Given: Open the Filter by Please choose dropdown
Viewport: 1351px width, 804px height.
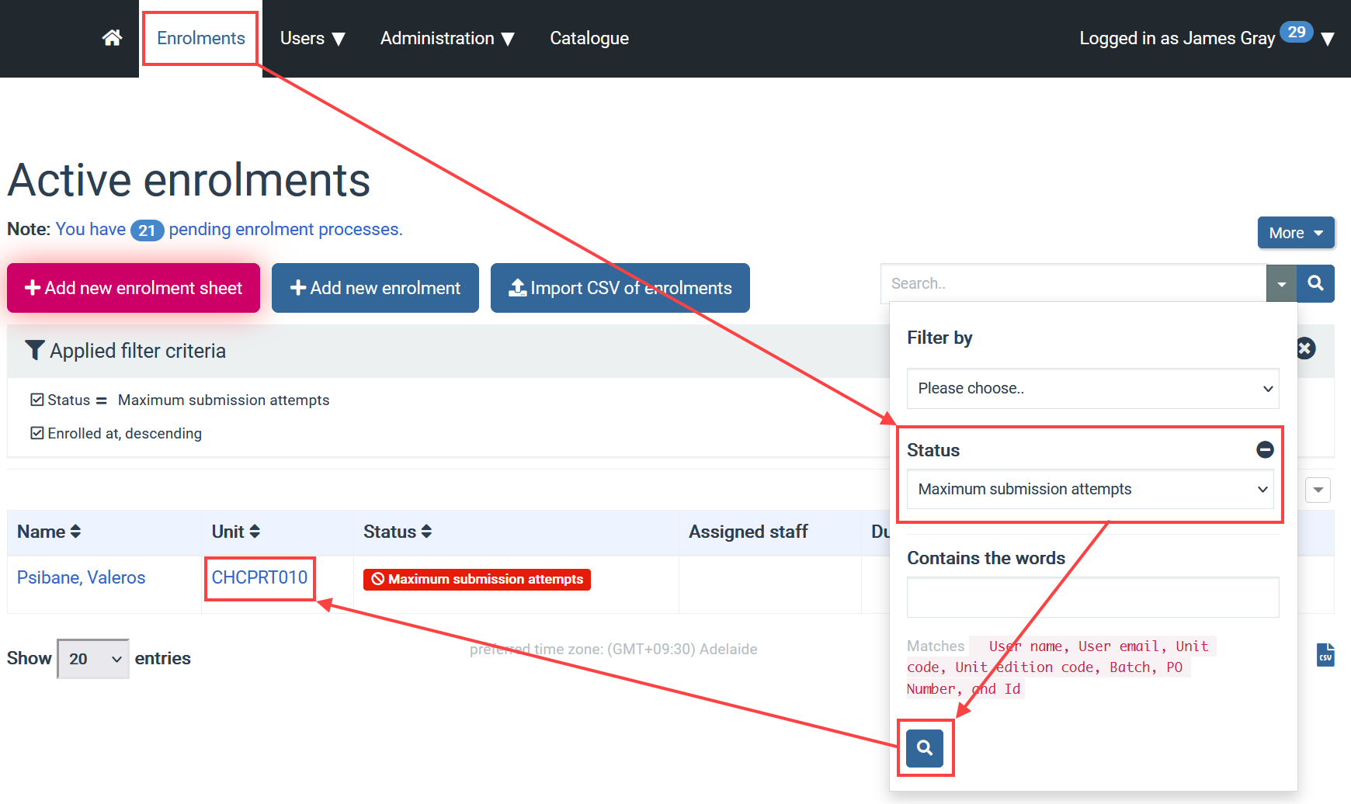Looking at the screenshot, I should tap(1092, 388).
